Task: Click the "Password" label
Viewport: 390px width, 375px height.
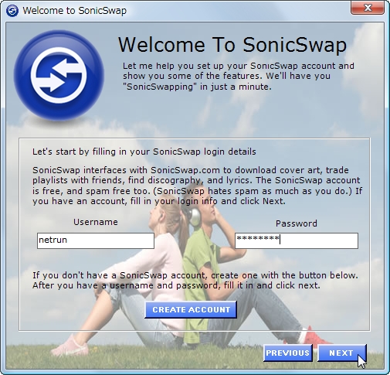Action: pos(297,223)
